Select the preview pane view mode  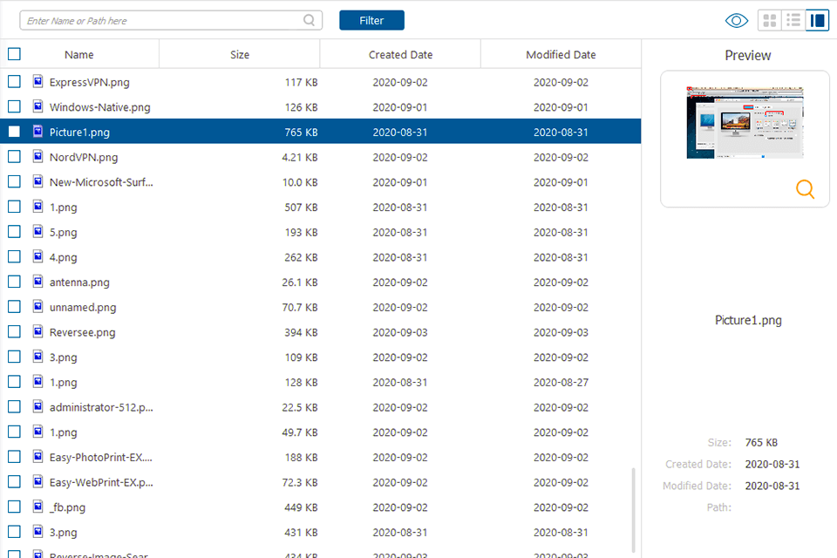click(x=817, y=20)
